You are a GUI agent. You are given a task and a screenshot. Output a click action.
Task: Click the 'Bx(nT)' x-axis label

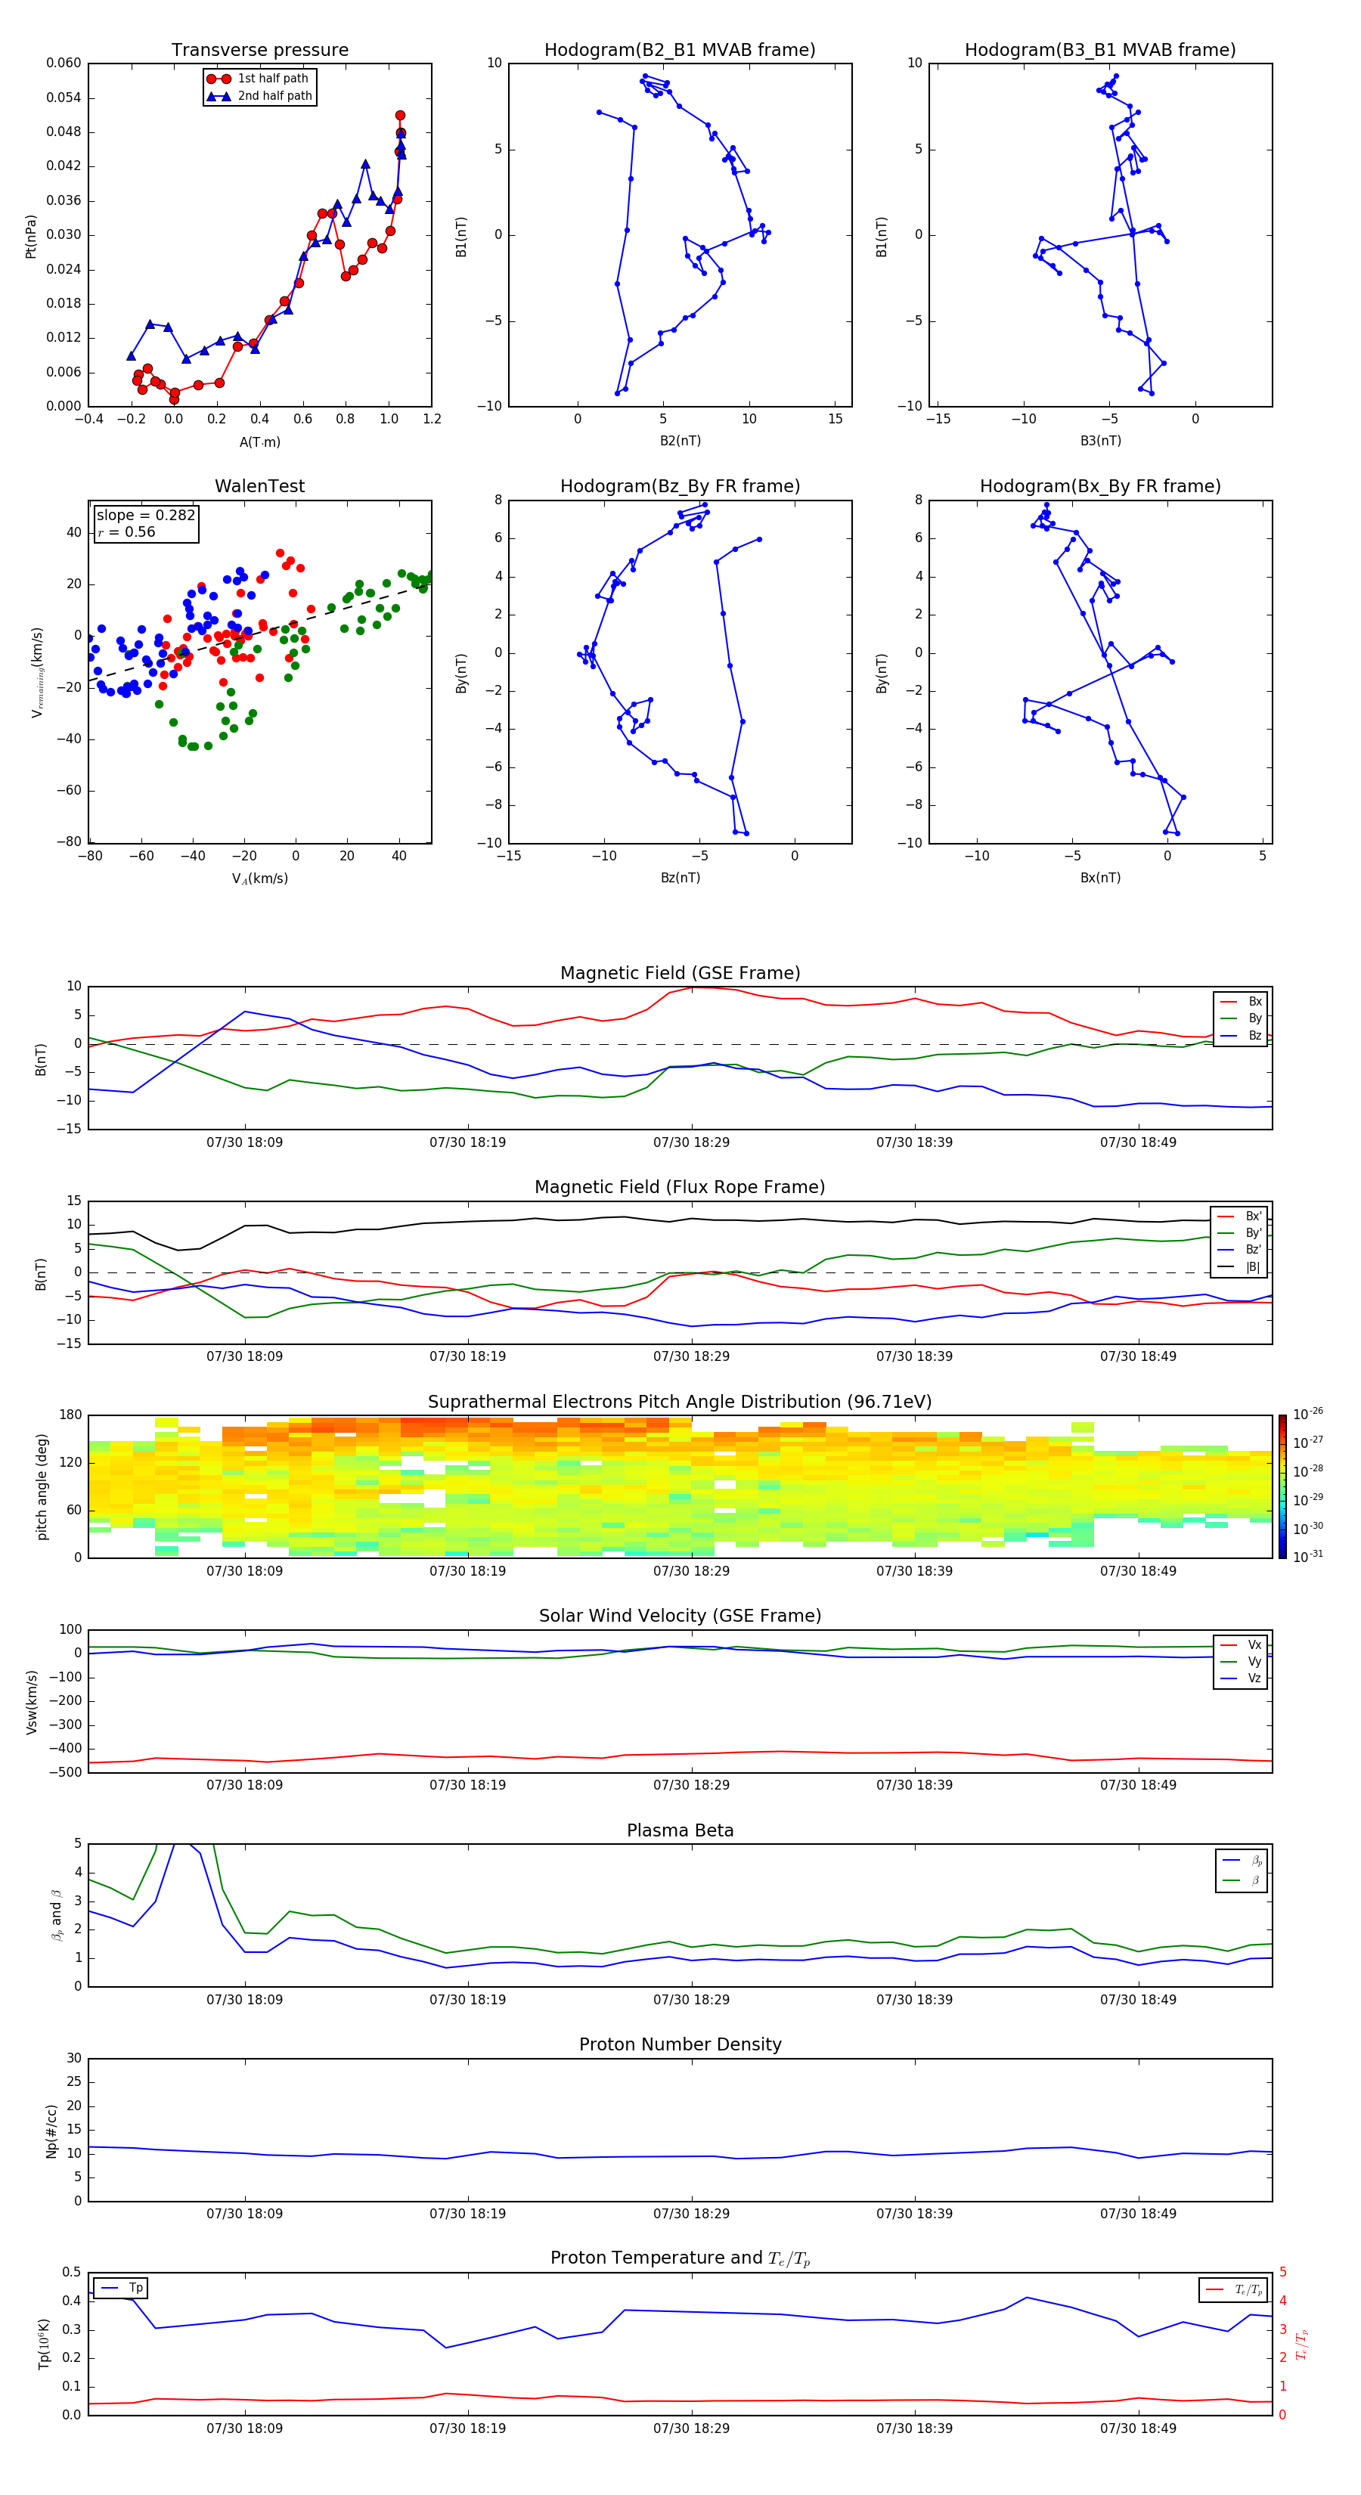(1100, 878)
